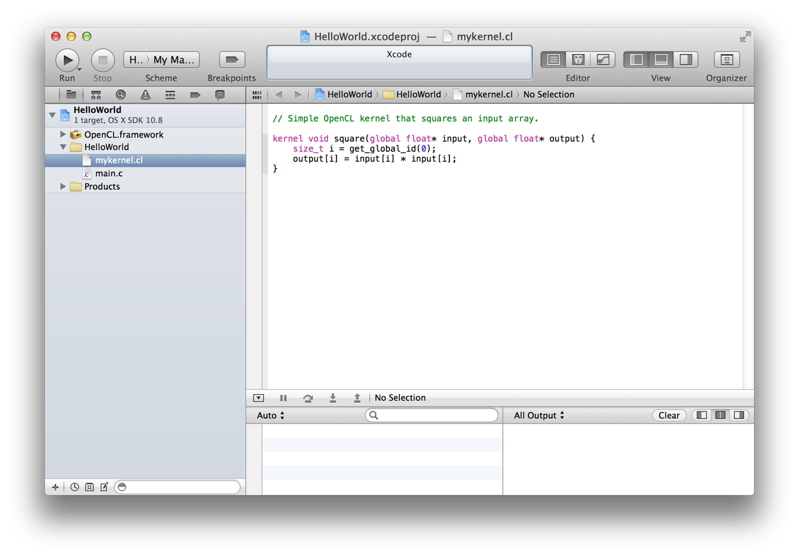Expand the Products folder
Image resolution: width=799 pixels, height=557 pixels.
63,186
